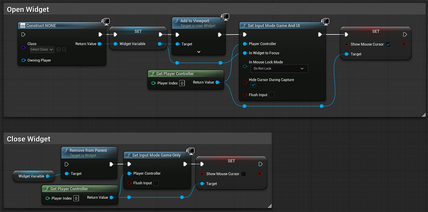Click the Player Index value field in Open Widget

182,83
